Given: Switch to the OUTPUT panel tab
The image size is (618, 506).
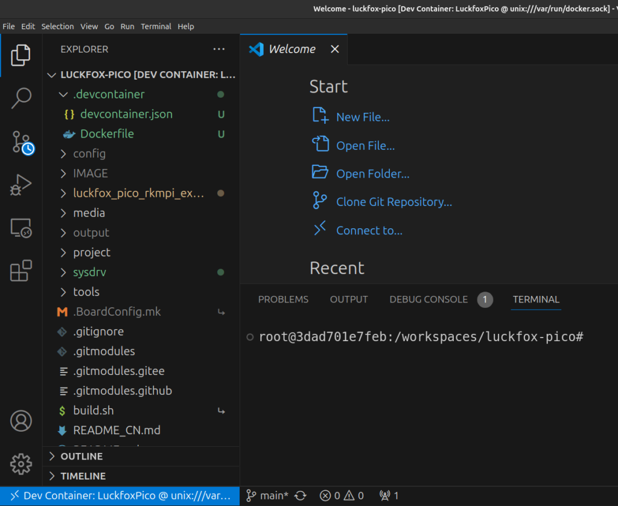Looking at the screenshot, I should [349, 299].
